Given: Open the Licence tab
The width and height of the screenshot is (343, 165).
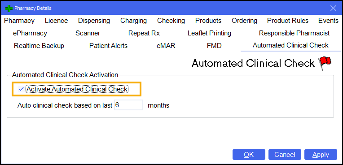Looking at the screenshot, I should (x=56, y=21).
